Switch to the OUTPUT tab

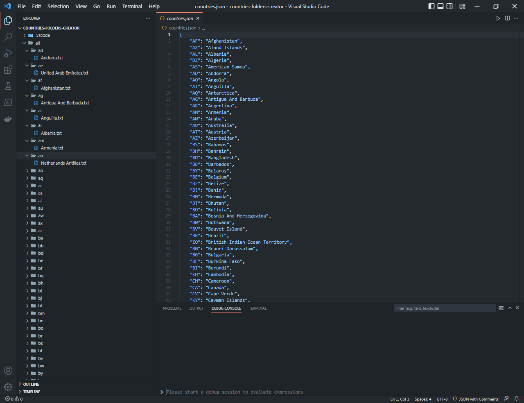[196, 308]
